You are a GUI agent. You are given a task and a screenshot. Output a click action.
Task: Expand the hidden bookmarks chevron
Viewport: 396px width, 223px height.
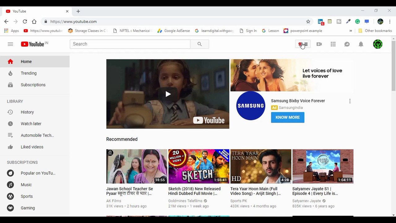tap(351, 31)
